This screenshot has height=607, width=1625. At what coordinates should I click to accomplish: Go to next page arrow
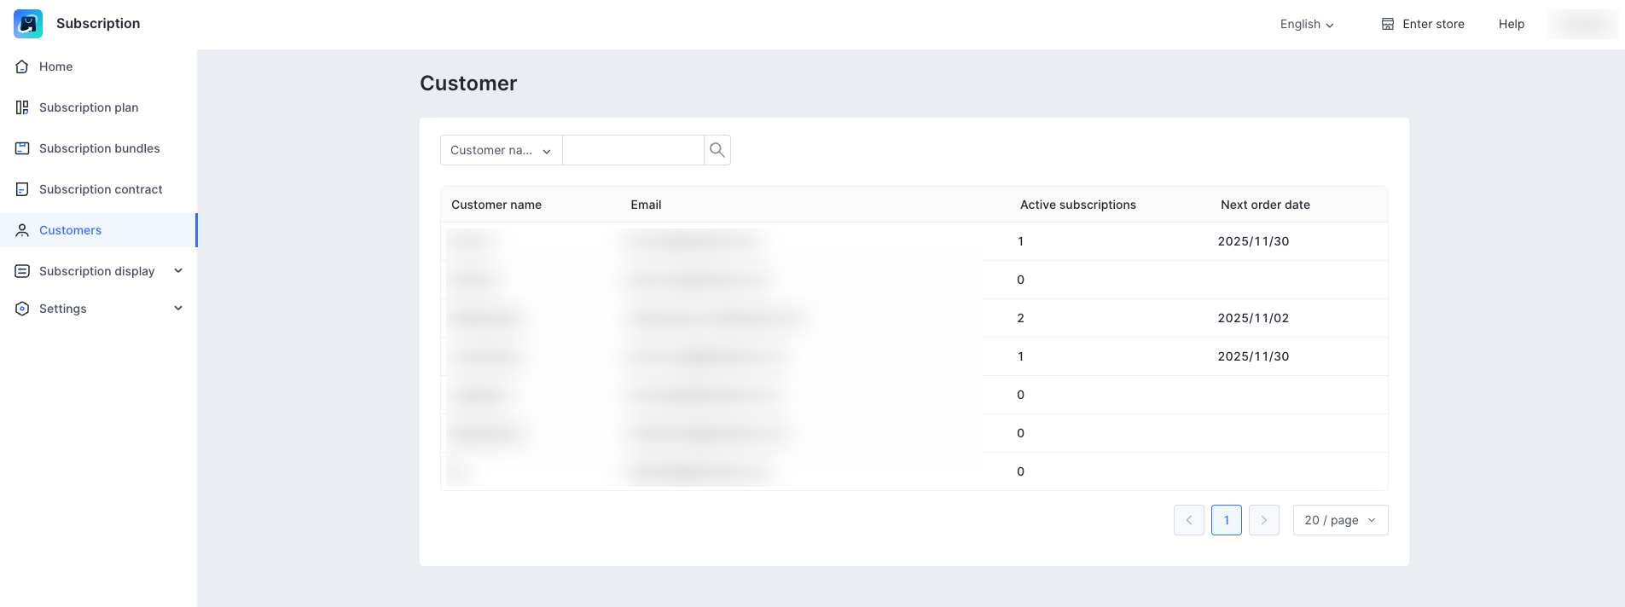click(1263, 520)
